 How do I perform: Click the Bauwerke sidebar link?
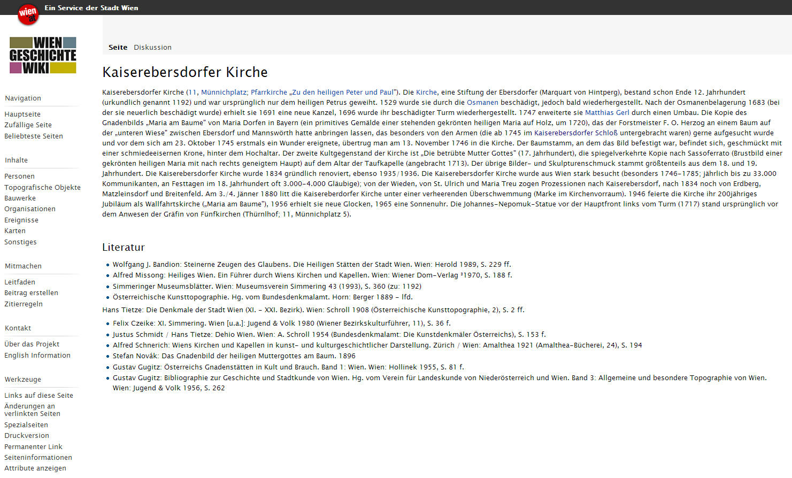tap(20, 198)
